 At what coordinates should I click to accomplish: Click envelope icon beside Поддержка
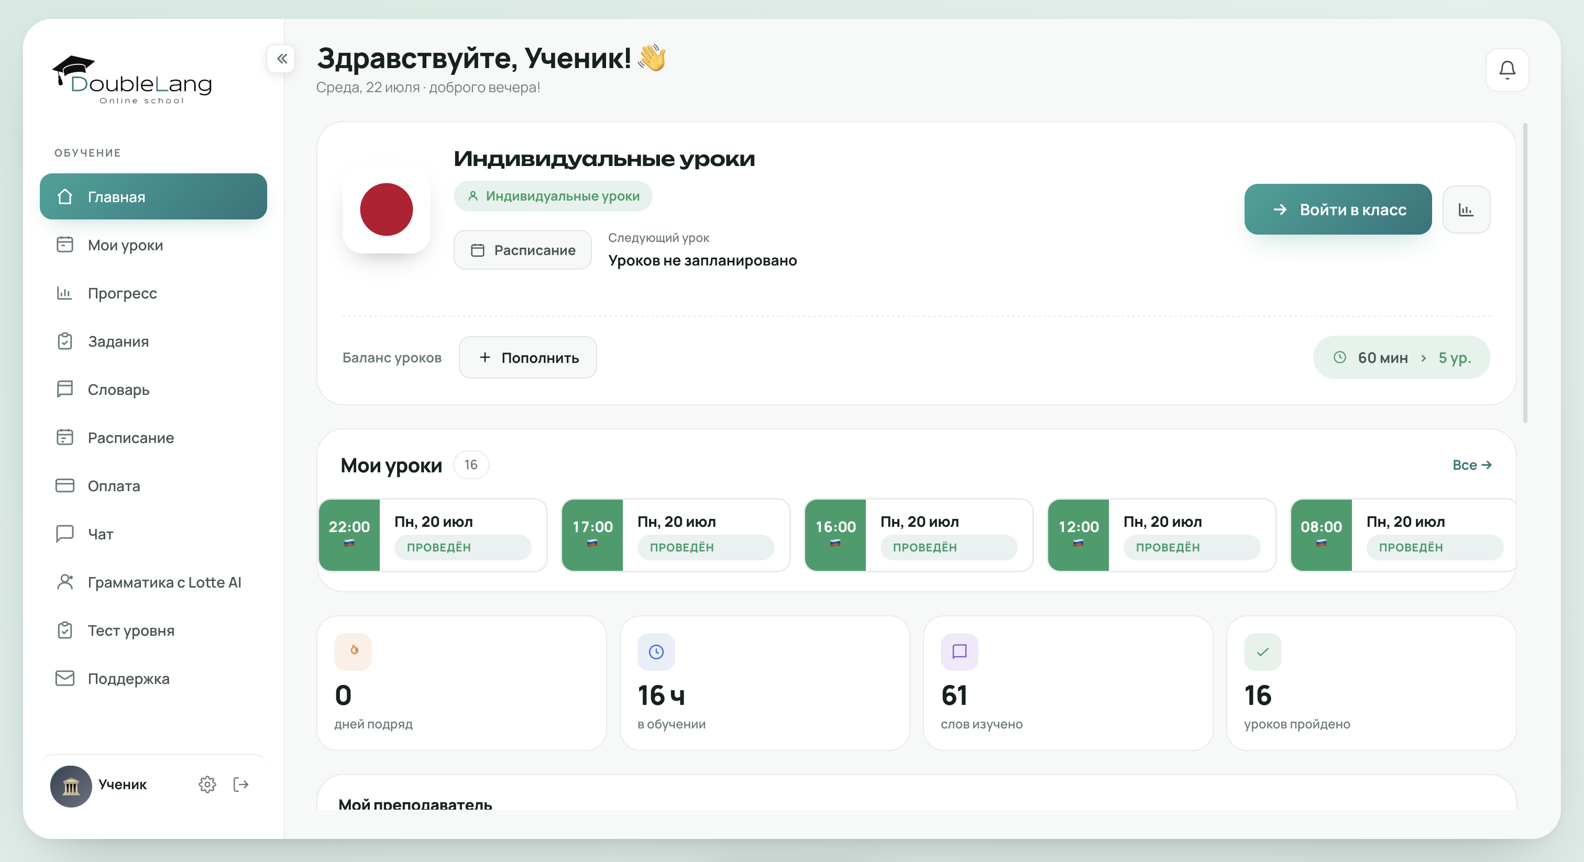[x=64, y=678]
